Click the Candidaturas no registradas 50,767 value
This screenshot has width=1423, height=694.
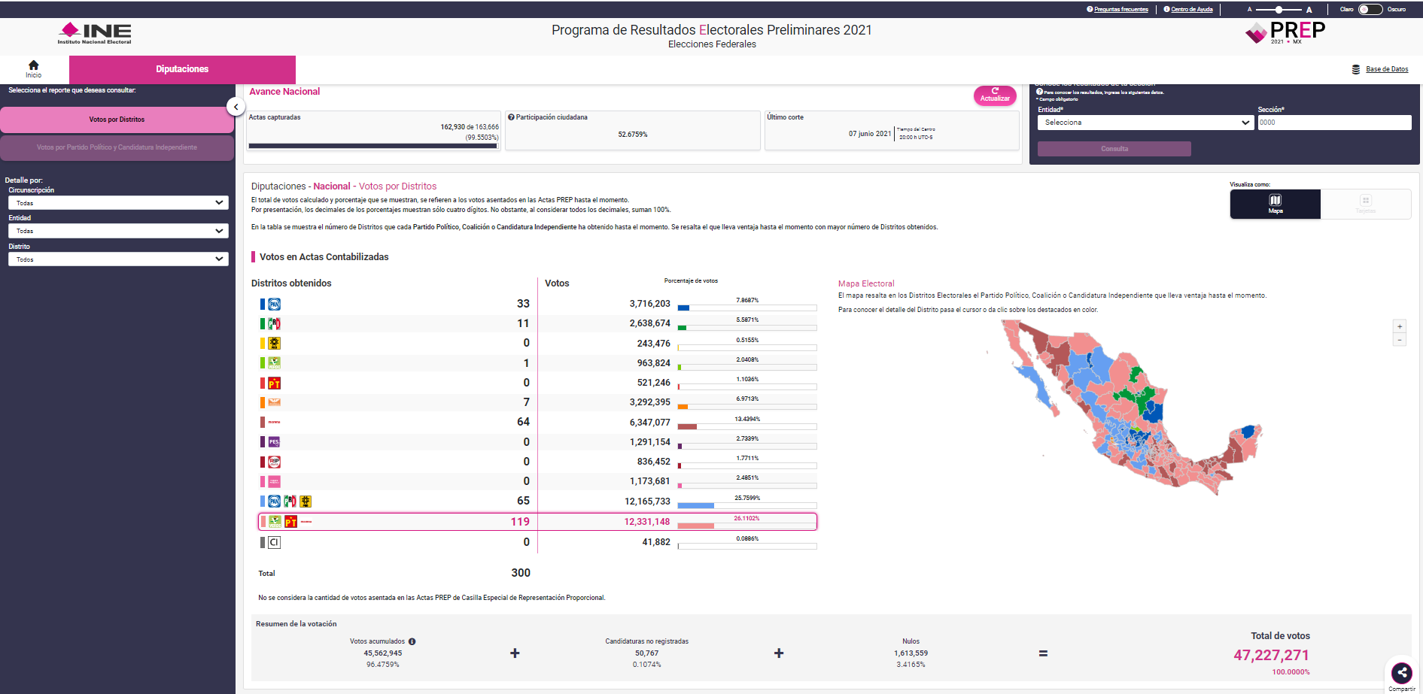point(646,653)
